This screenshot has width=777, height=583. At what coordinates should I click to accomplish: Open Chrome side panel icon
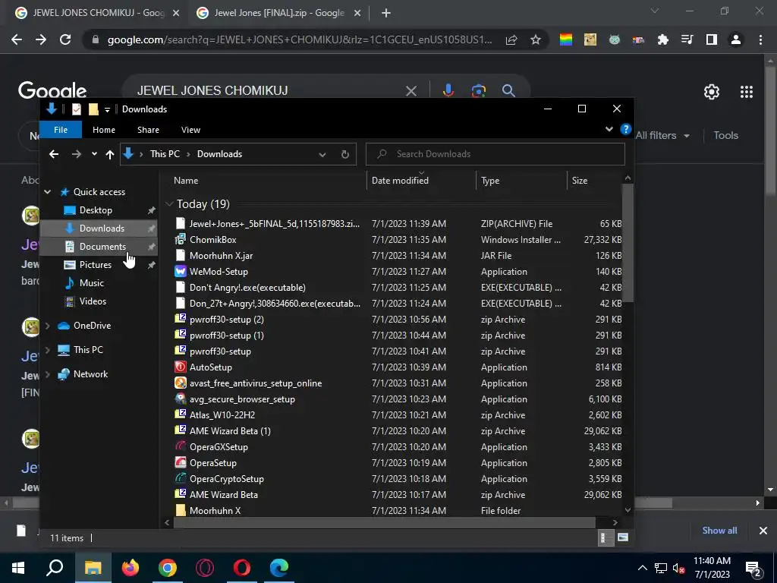coord(712,39)
